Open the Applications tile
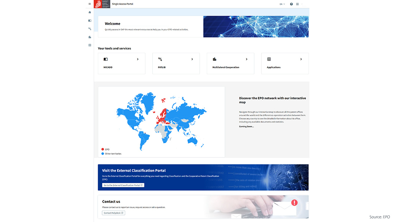The width and height of the screenshot is (395, 222). 285,64
